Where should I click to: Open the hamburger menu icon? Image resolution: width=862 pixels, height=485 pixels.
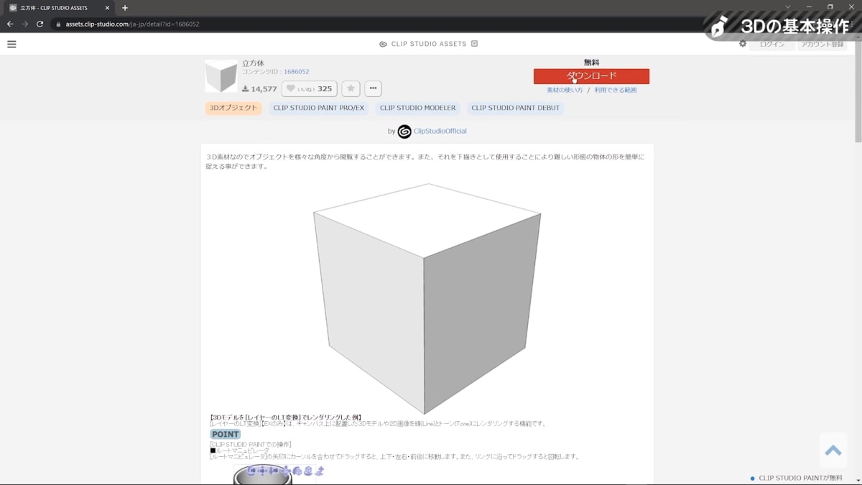(11, 44)
